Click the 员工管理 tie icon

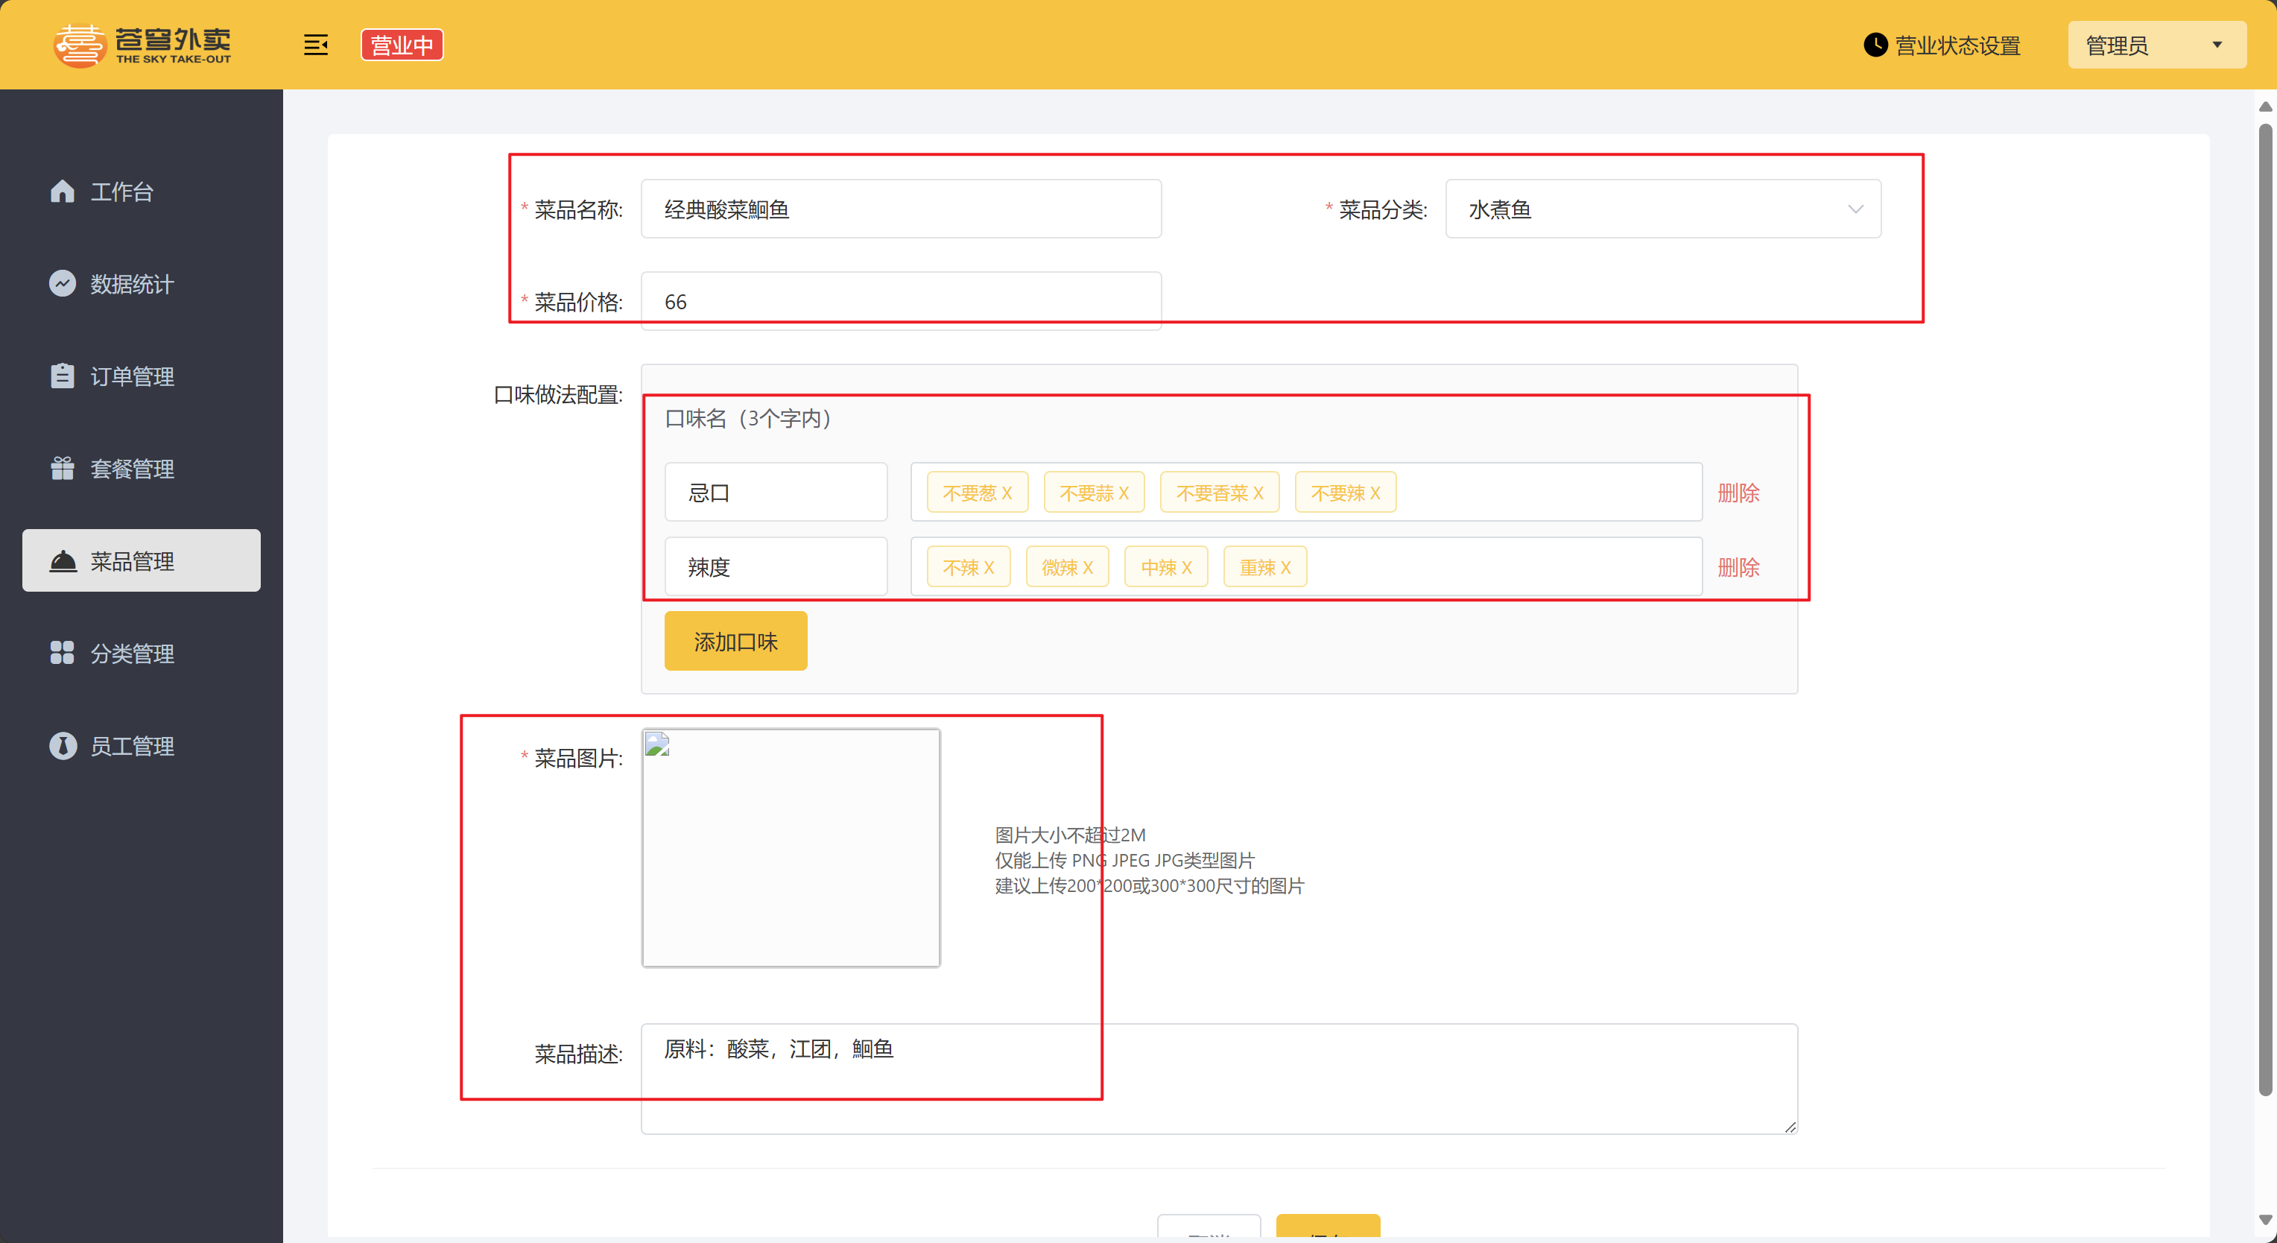point(62,745)
